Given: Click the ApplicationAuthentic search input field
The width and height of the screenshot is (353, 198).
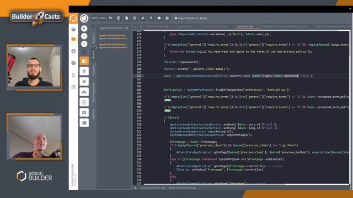Looking at the screenshot, I should pyautogui.click(x=111, y=28).
